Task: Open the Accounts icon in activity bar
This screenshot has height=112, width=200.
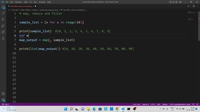Action: 3,94
